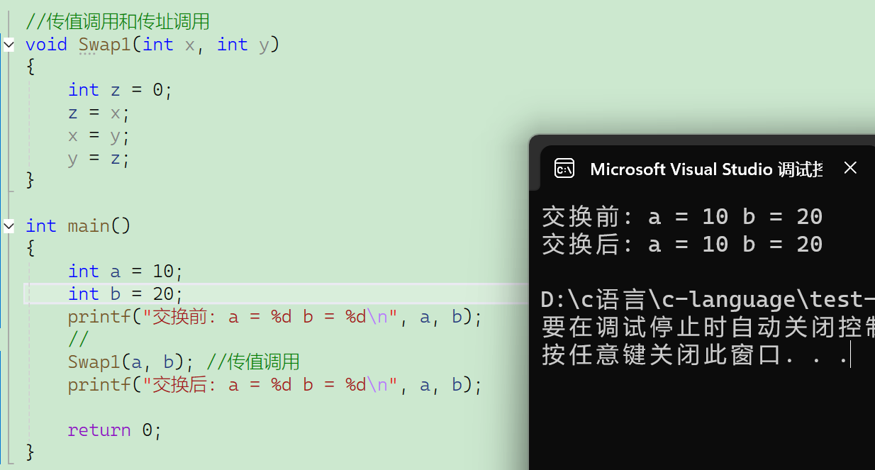This screenshot has width=875, height=470.
Task: Click console output line '交换前: a = 10 b = 20'
Action: point(682,216)
